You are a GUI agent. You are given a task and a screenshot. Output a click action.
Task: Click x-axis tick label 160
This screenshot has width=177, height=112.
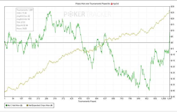[30, 98]
